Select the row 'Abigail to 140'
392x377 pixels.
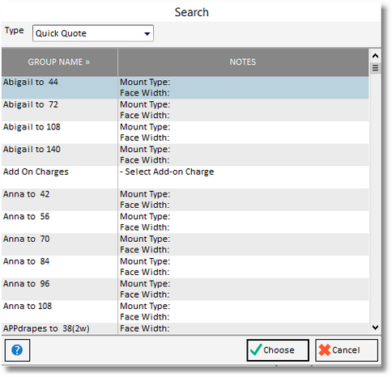tap(185, 155)
